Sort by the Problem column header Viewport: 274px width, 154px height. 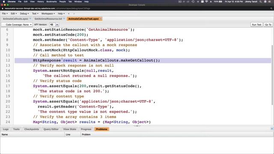[176, 134]
